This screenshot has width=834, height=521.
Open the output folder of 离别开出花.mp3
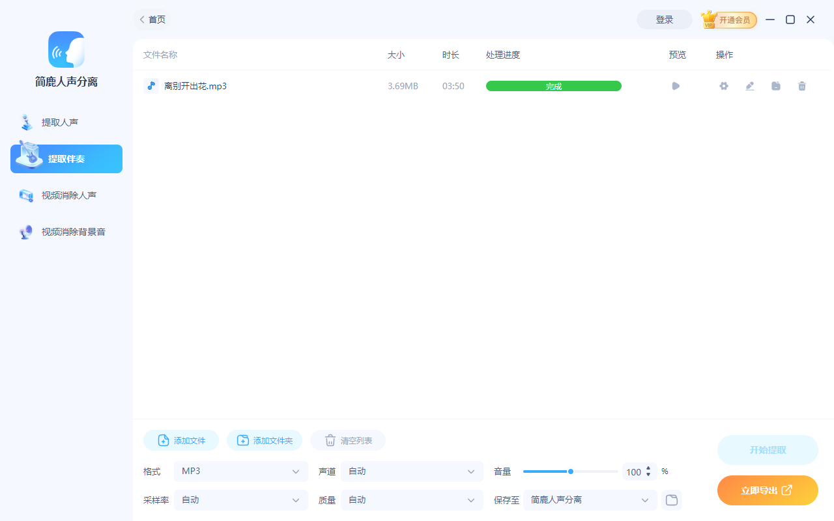(775, 85)
